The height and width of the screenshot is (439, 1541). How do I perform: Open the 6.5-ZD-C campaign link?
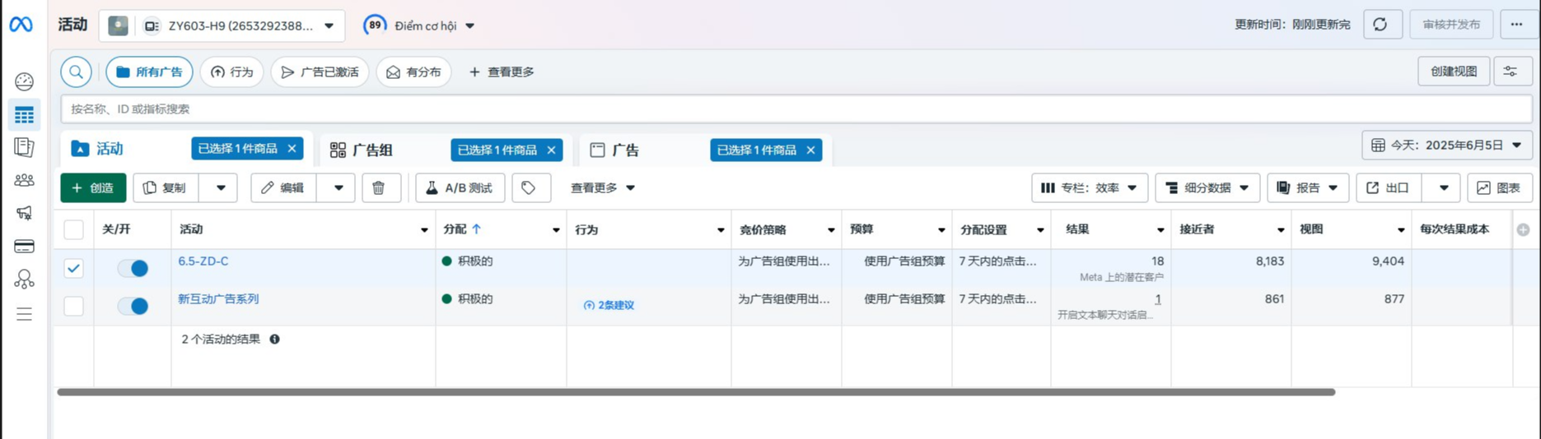coord(203,261)
